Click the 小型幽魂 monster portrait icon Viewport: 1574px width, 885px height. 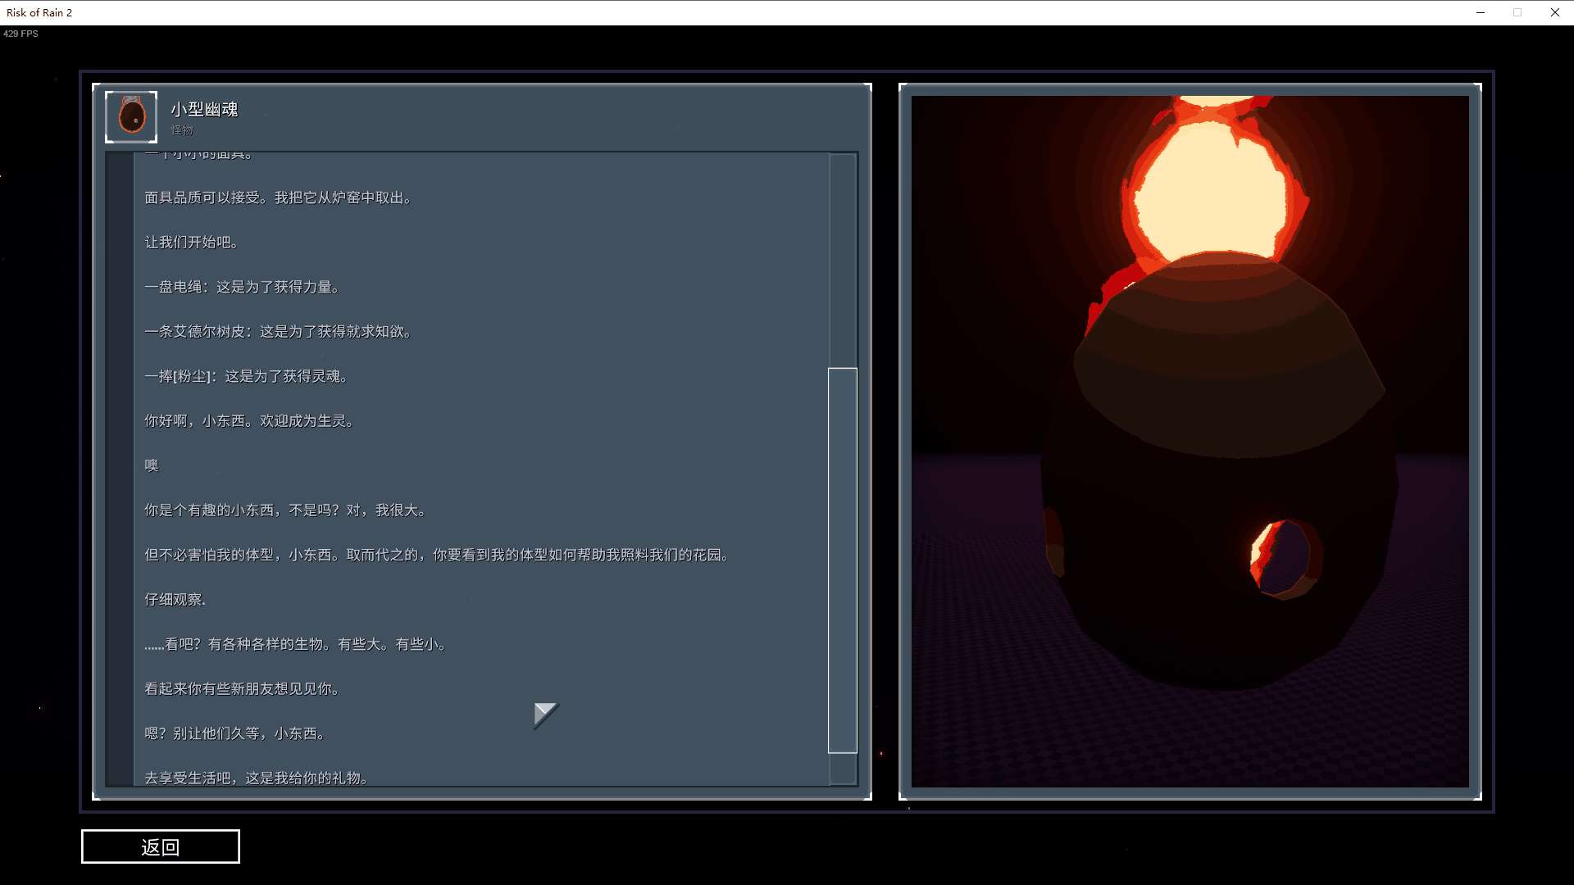131,116
